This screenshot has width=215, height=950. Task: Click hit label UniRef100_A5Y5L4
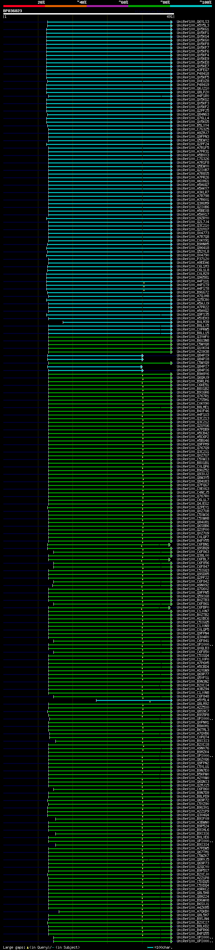(x=193, y=700)
